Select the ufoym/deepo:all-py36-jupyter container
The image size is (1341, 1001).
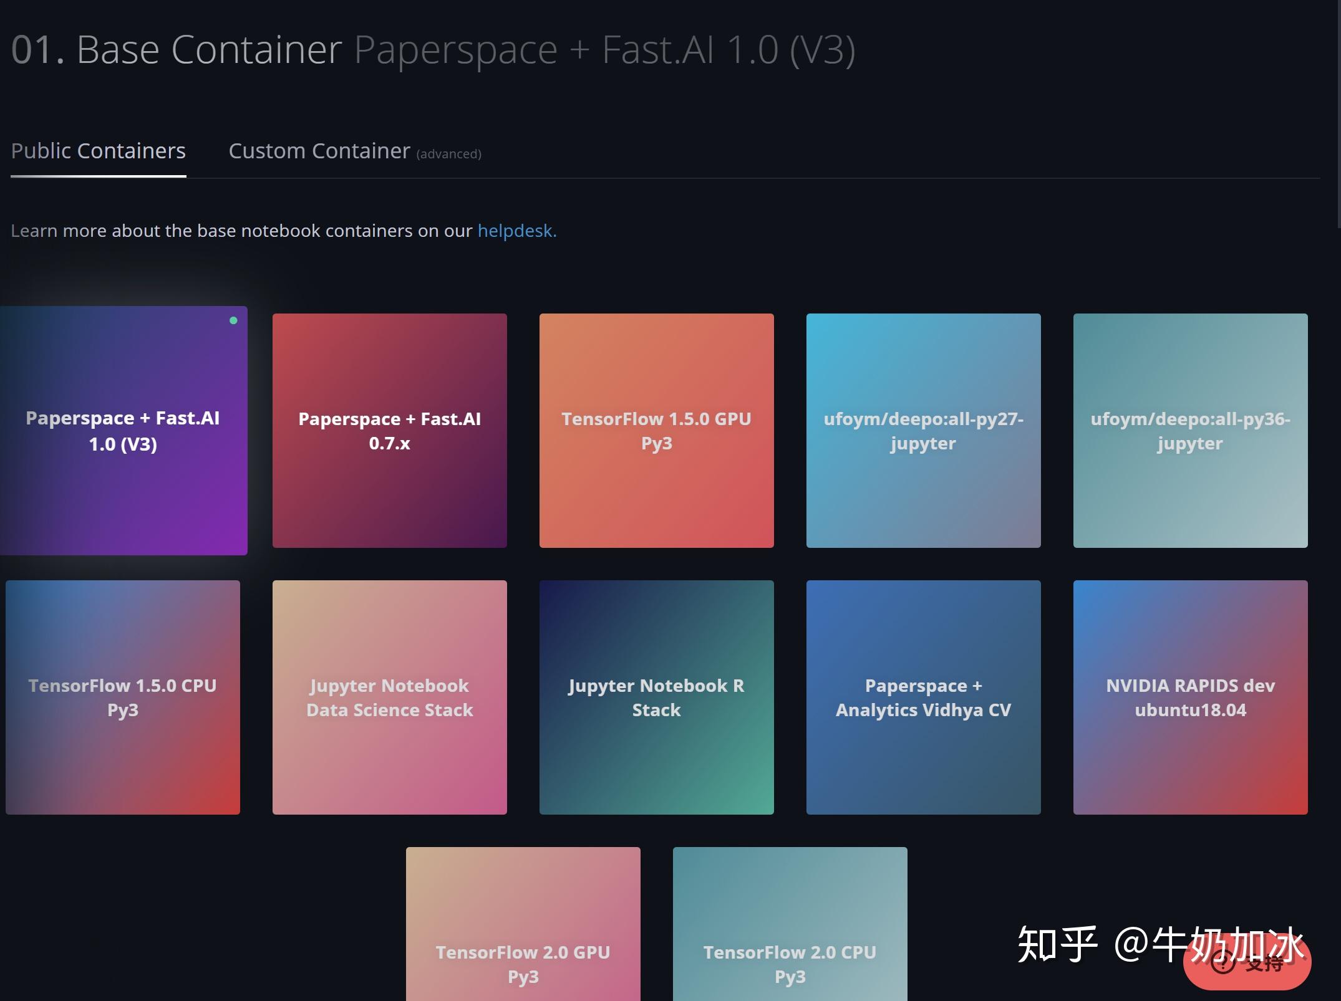(x=1189, y=430)
